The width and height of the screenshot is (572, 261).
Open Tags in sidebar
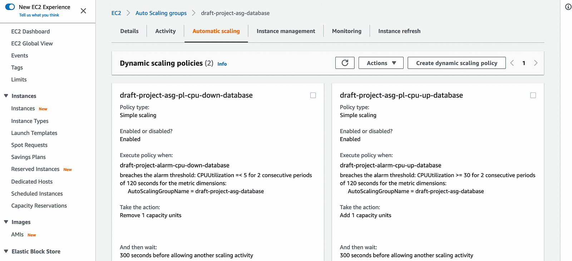click(17, 67)
